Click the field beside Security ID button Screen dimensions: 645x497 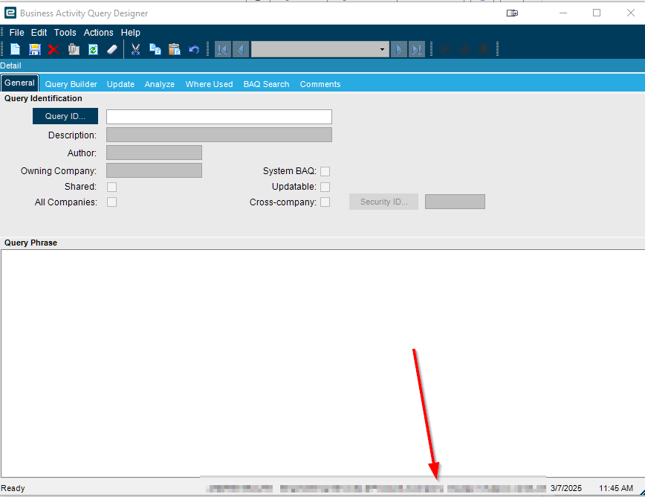coord(455,202)
